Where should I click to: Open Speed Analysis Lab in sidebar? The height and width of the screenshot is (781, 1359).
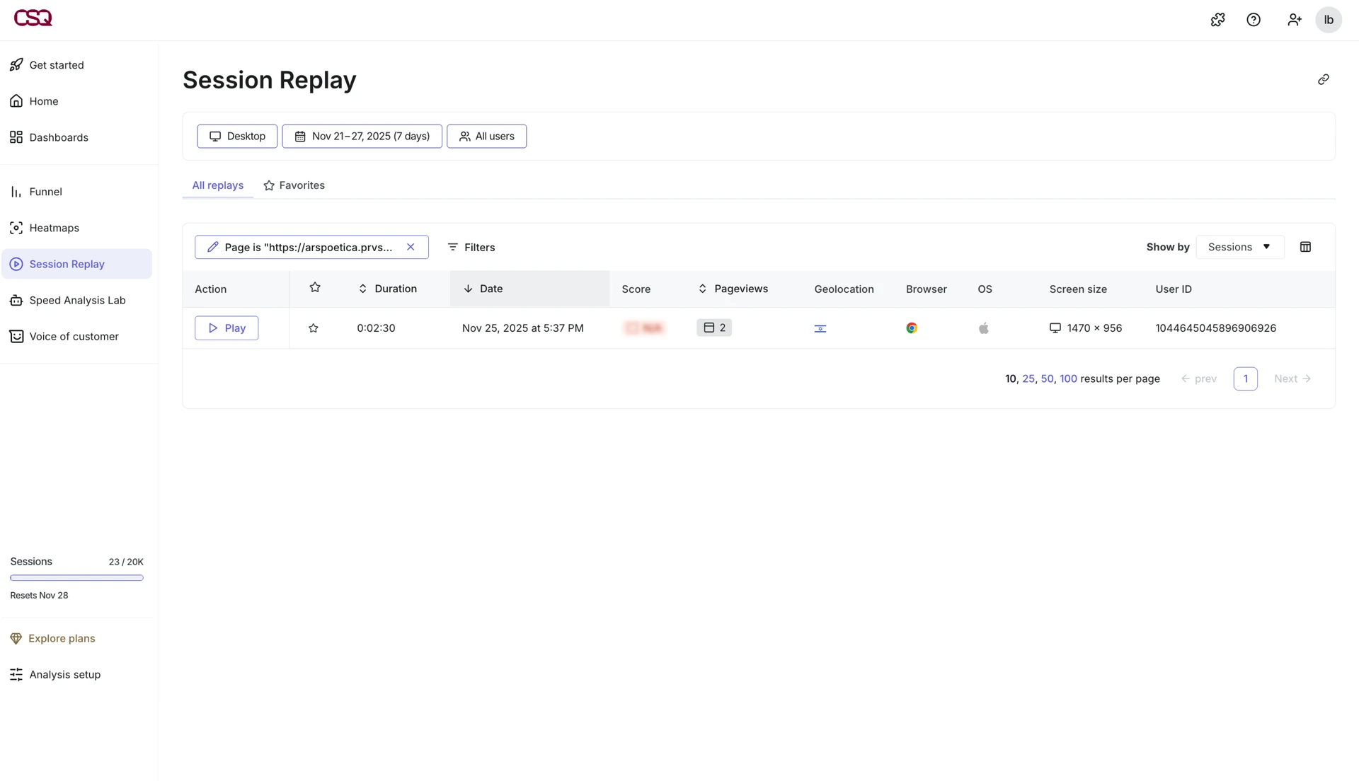[x=76, y=300]
